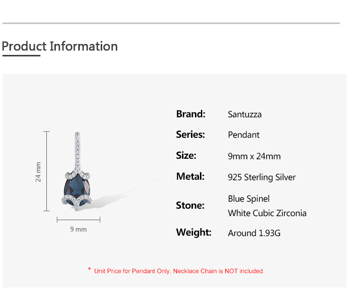The height and width of the screenshot is (307, 349).
Task: Click the red unit price notice text
Action: click(x=179, y=271)
